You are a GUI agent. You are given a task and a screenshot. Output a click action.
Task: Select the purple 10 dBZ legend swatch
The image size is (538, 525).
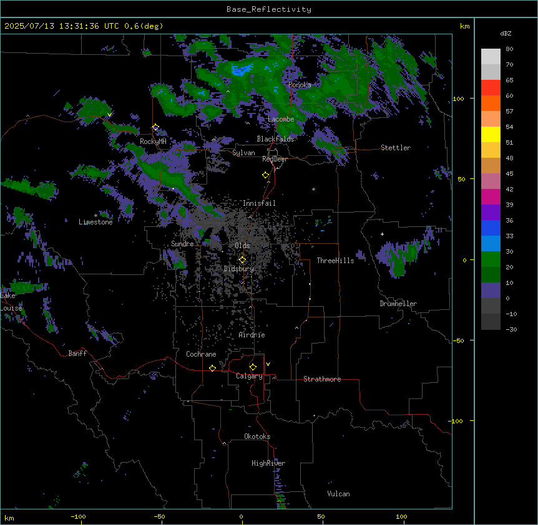click(491, 291)
